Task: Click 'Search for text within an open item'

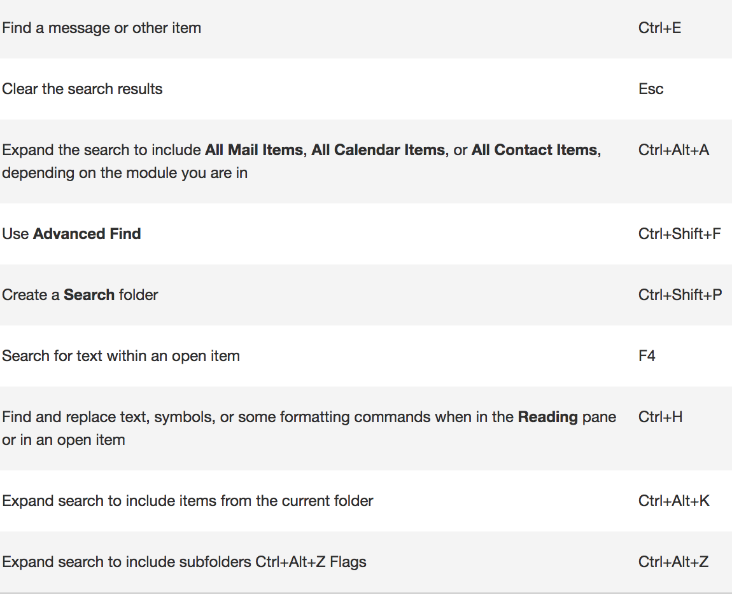Action: coord(121,356)
